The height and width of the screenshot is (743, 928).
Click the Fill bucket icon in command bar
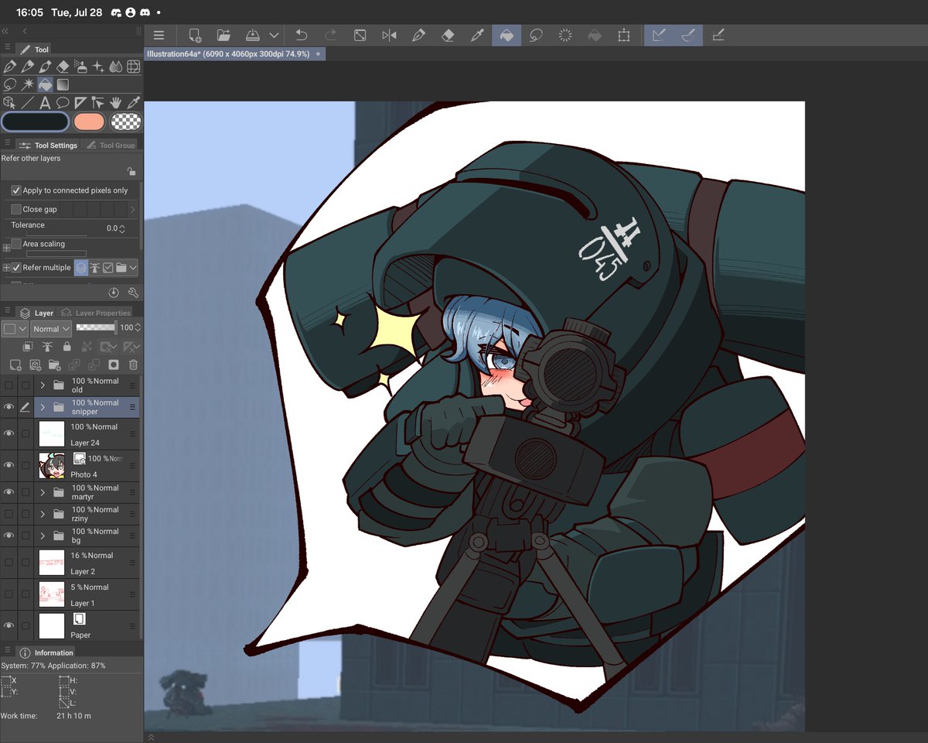click(x=506, y=36)
